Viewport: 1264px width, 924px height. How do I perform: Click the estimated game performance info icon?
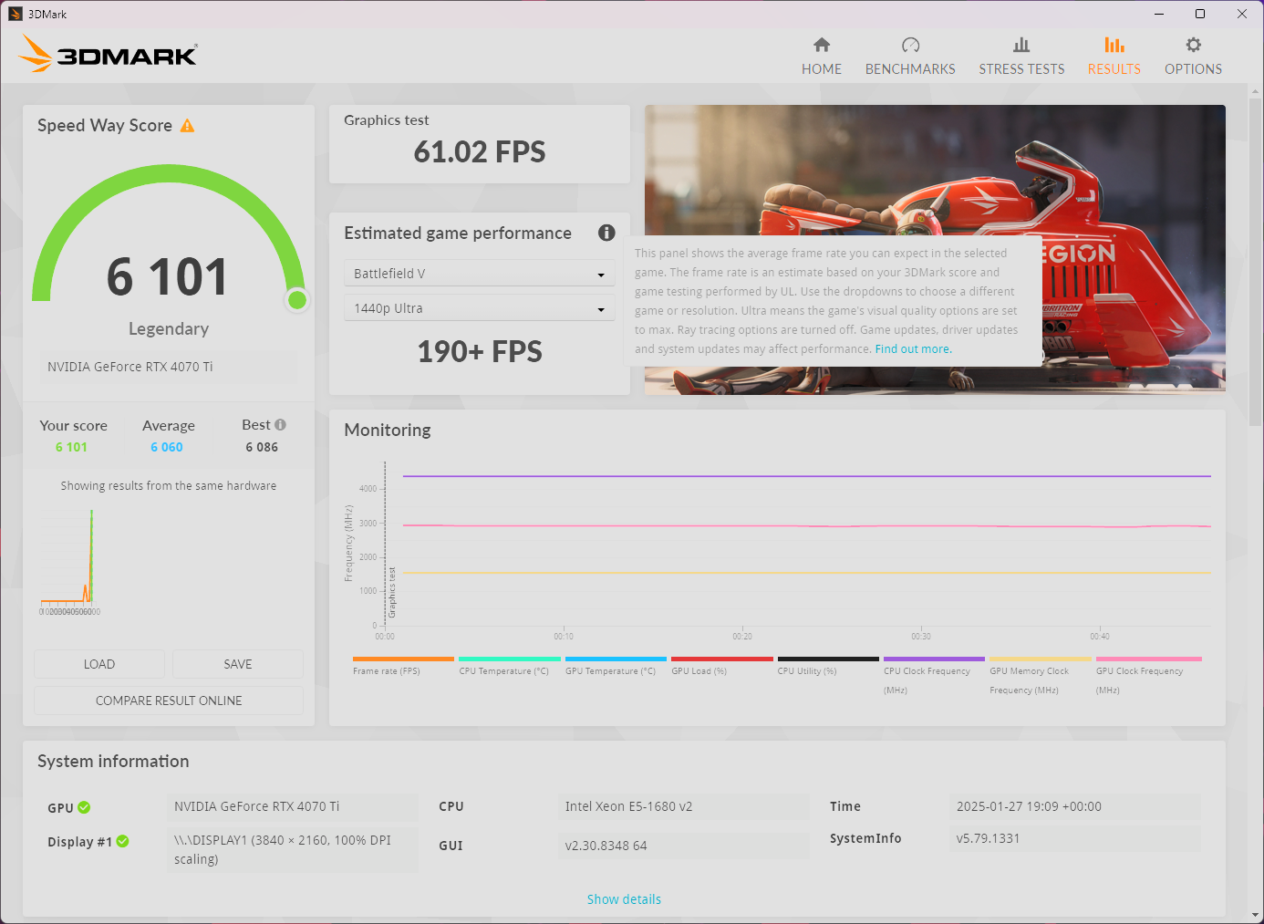click(x=606, y=233)
